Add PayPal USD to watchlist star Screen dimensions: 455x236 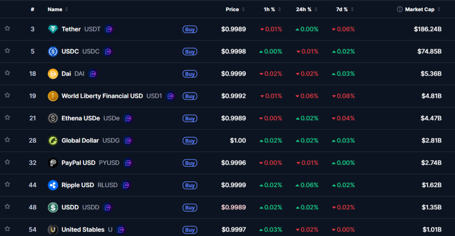[7, 162]
